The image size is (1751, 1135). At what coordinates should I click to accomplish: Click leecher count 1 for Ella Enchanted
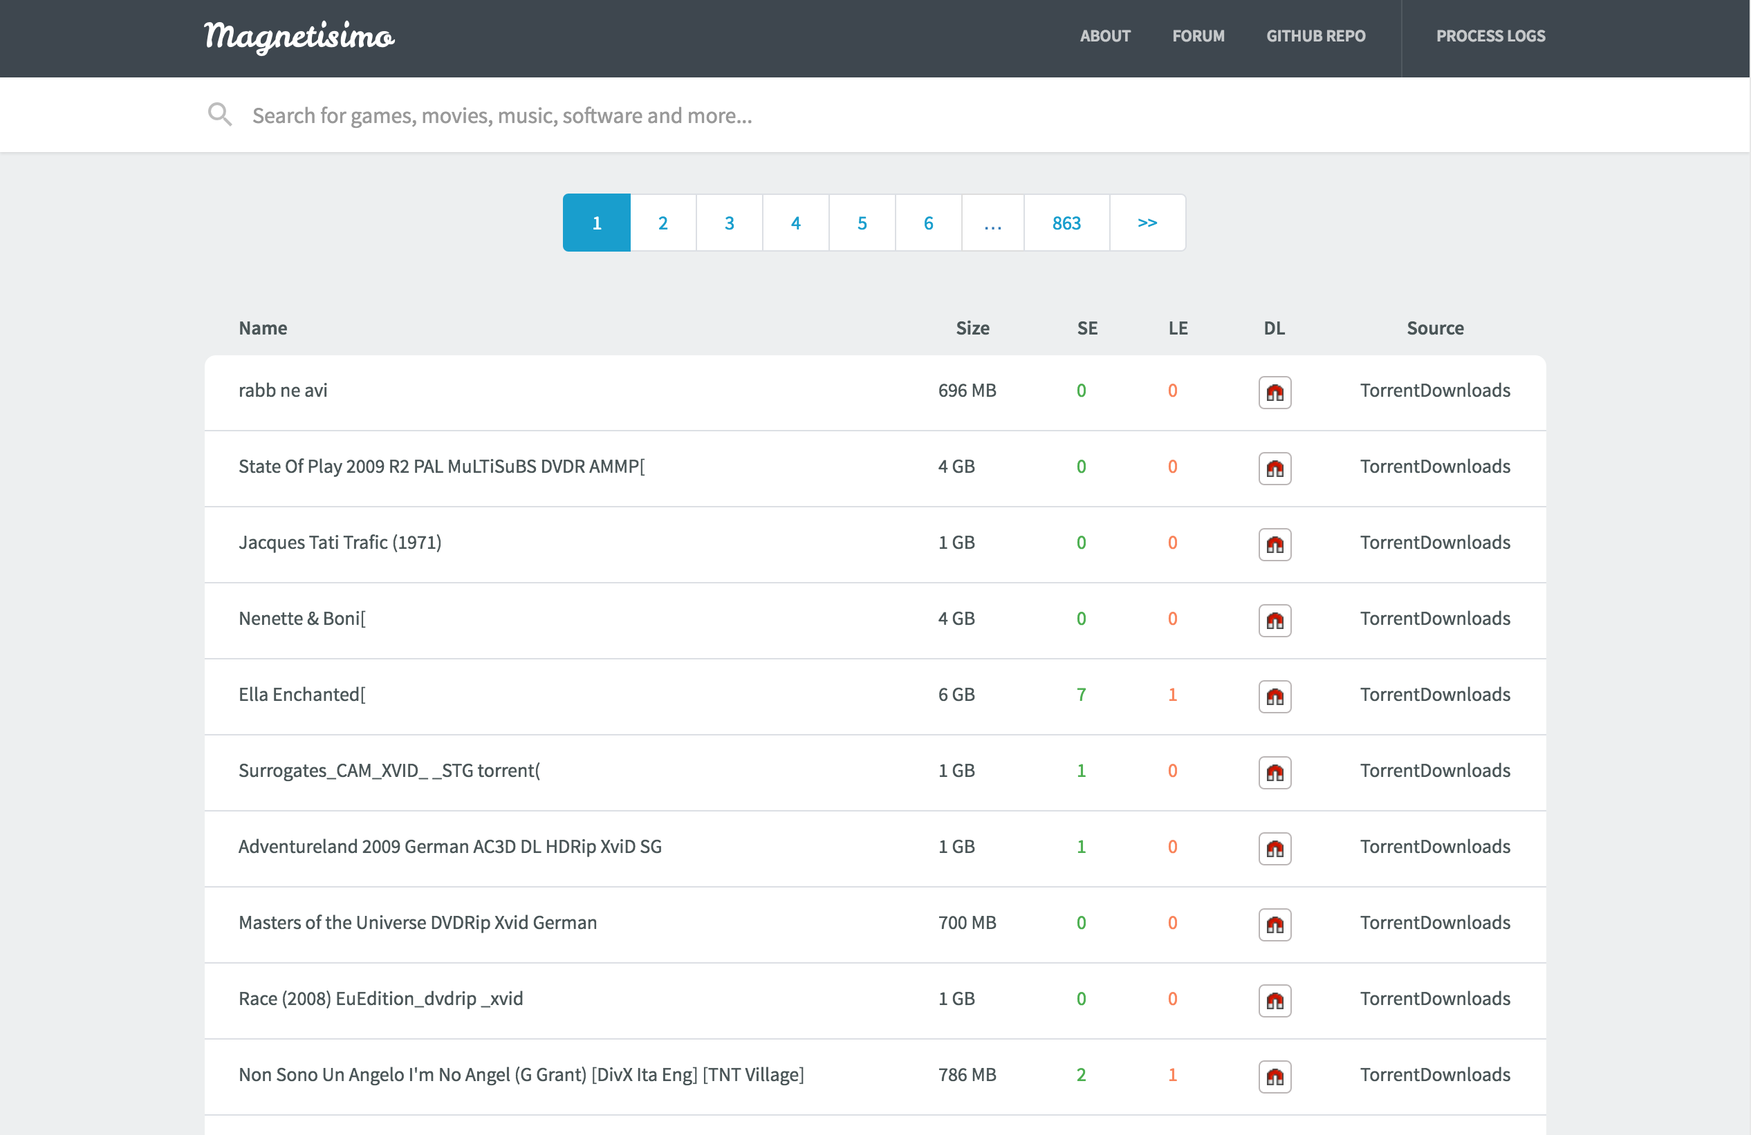pos(1172,695)
